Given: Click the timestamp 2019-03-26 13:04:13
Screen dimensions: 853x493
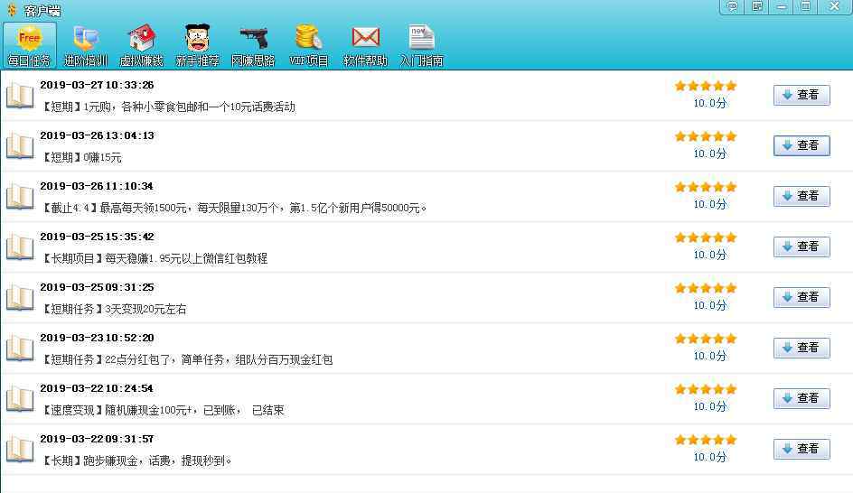Looking at the screenshot, I should [x=97, y=135].
